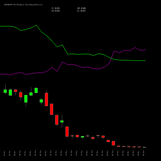Click the '30 Oct' date axis label
Screen dimensions: 161x161
(20, 153)
